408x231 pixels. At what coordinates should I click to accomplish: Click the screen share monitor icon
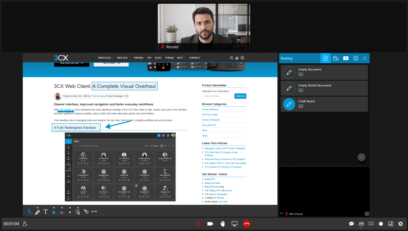point(234,224)
